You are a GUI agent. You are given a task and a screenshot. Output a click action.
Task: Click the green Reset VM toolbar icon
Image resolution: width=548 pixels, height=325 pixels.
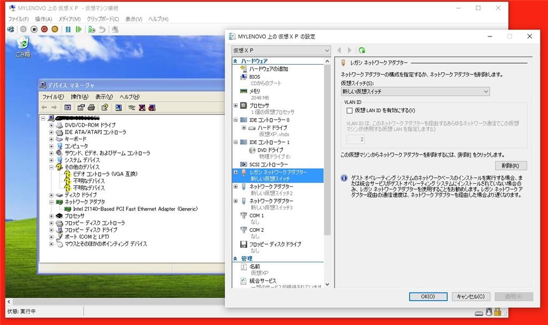79,29
